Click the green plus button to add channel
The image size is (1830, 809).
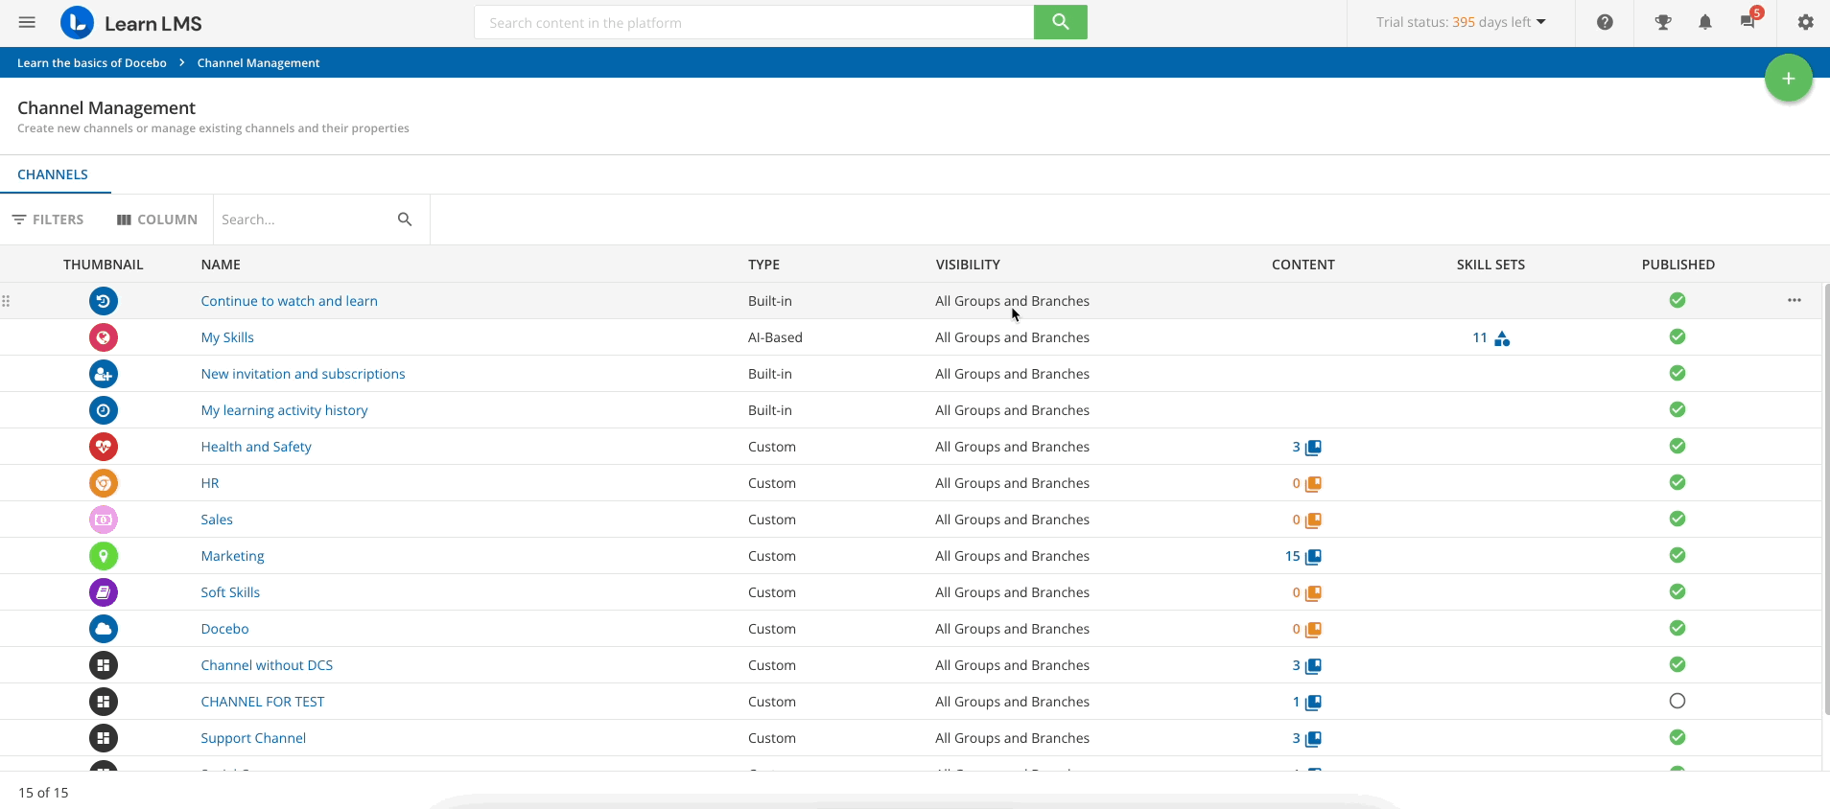[1788, 79]
